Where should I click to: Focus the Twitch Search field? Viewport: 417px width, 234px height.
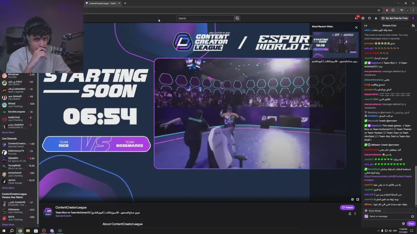pos(205,18)
